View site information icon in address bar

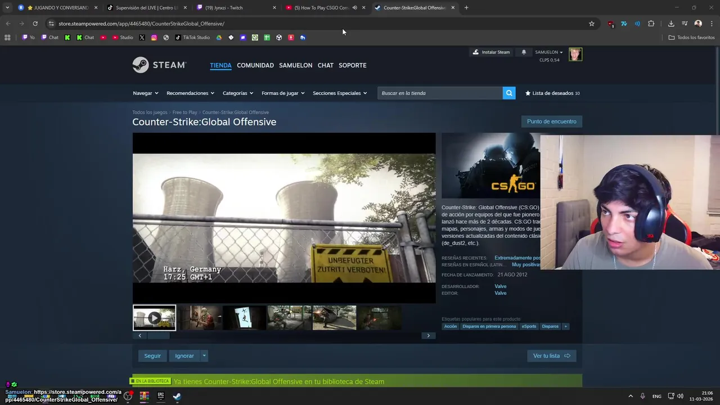51,24
